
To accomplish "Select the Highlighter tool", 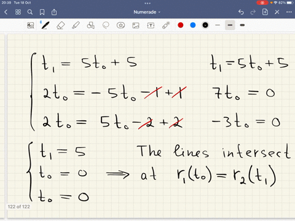I will tap(76, 25).
